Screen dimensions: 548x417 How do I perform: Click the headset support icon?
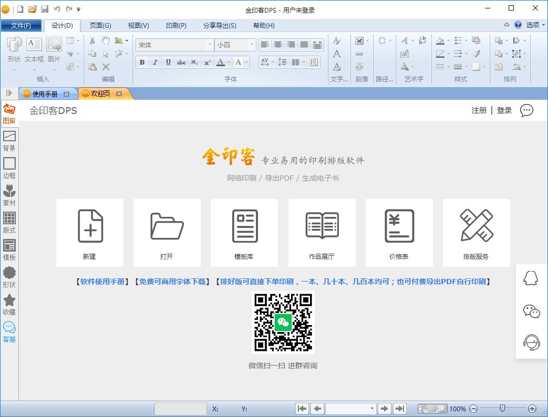click(531, 342)
